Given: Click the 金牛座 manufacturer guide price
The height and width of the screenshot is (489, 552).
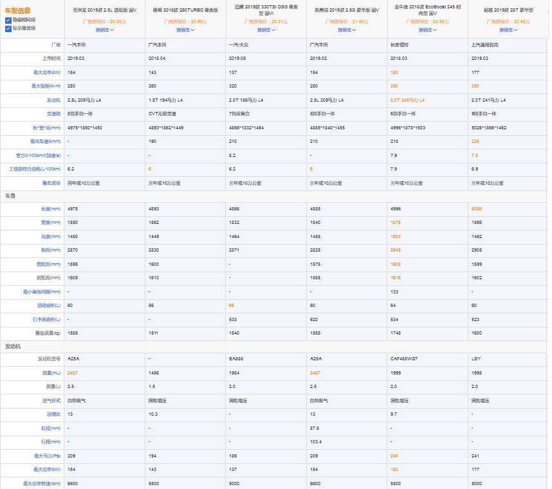Looking at the screenshot, I should 427,22.
